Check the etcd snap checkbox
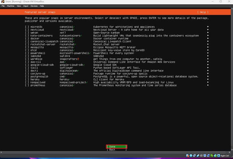Viewport: 233px width, 159px height. (27, 50)
